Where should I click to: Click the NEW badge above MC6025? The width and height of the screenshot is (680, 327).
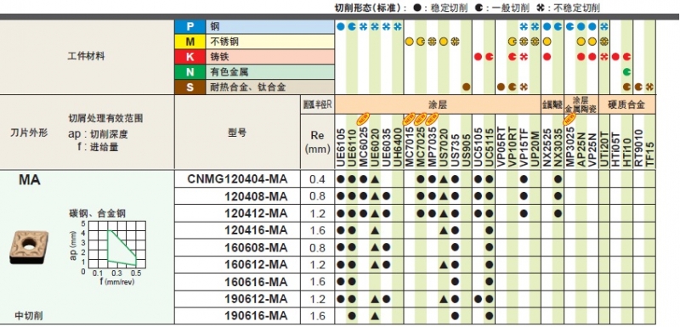coord(363,119)
